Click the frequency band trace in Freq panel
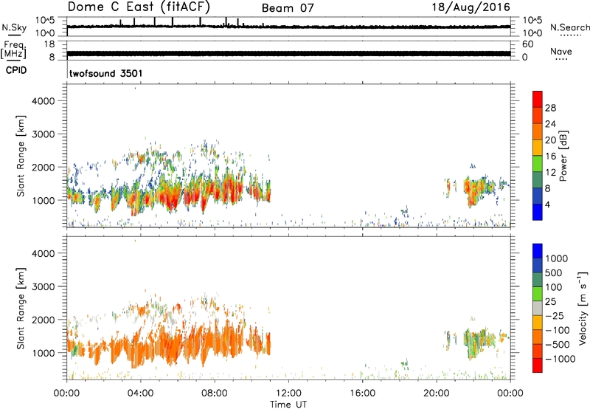Viewport: 590px width, 409px height. 288,53
